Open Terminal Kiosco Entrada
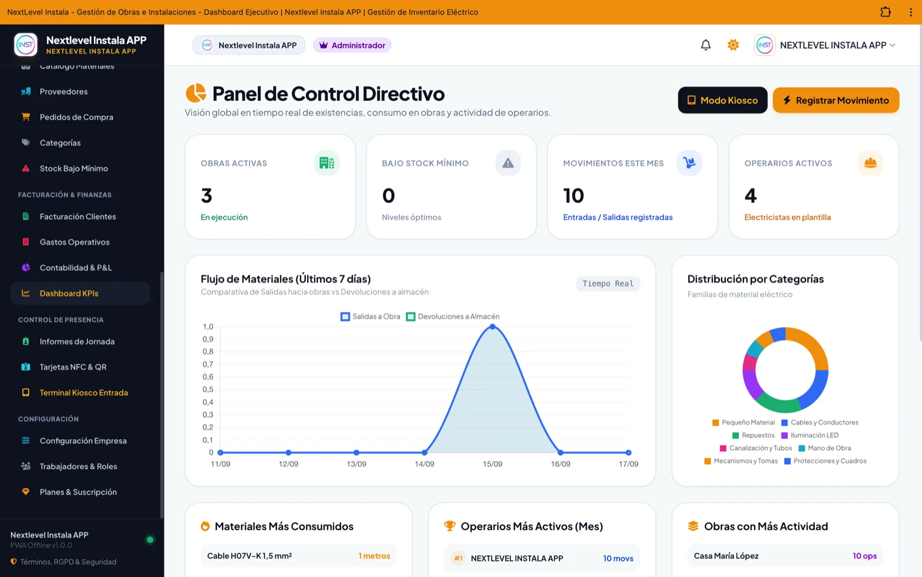The image size is (922, 577). click(x=80, y=393)
